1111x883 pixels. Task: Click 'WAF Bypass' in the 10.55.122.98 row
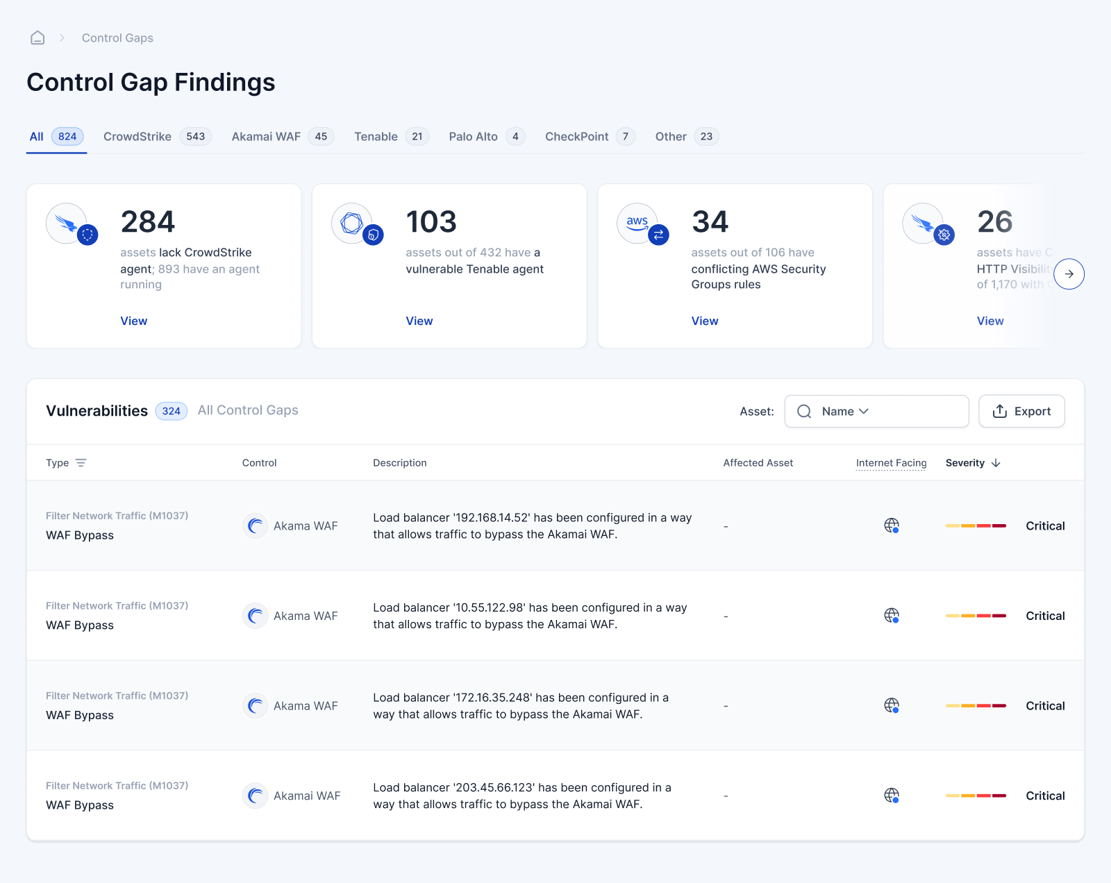pyautogui.click(x=80, y=625)
